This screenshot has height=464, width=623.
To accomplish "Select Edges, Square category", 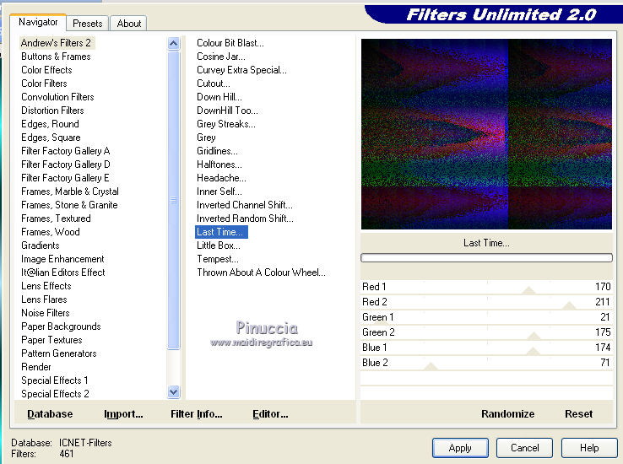I will coord(51,138).
